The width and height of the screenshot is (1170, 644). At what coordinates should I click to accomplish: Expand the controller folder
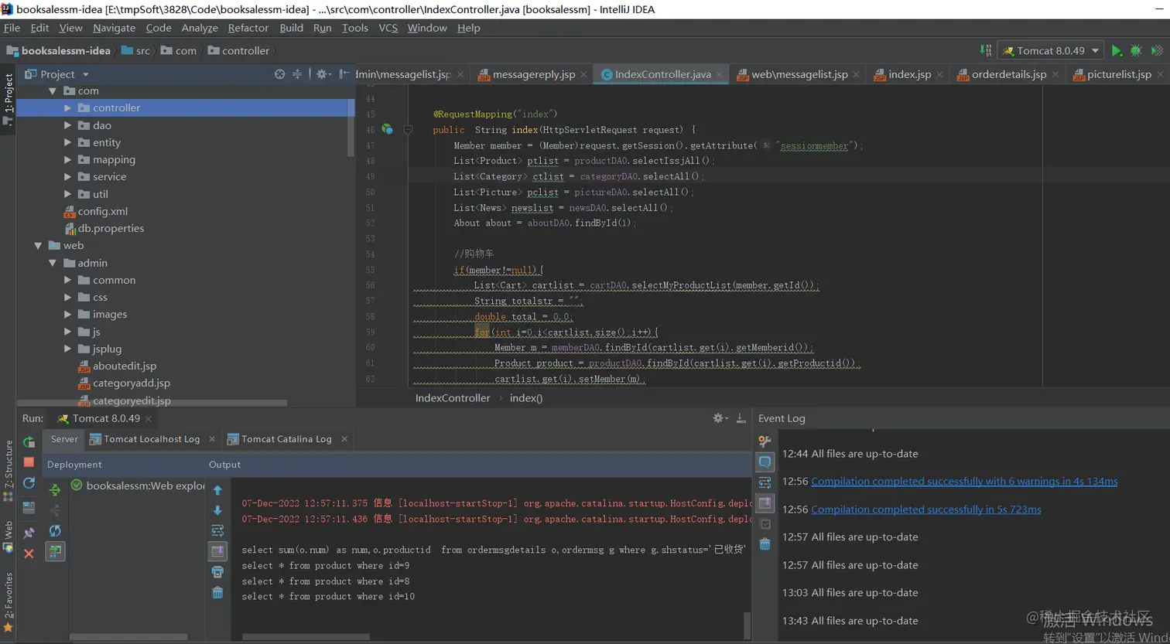point(68,108)
